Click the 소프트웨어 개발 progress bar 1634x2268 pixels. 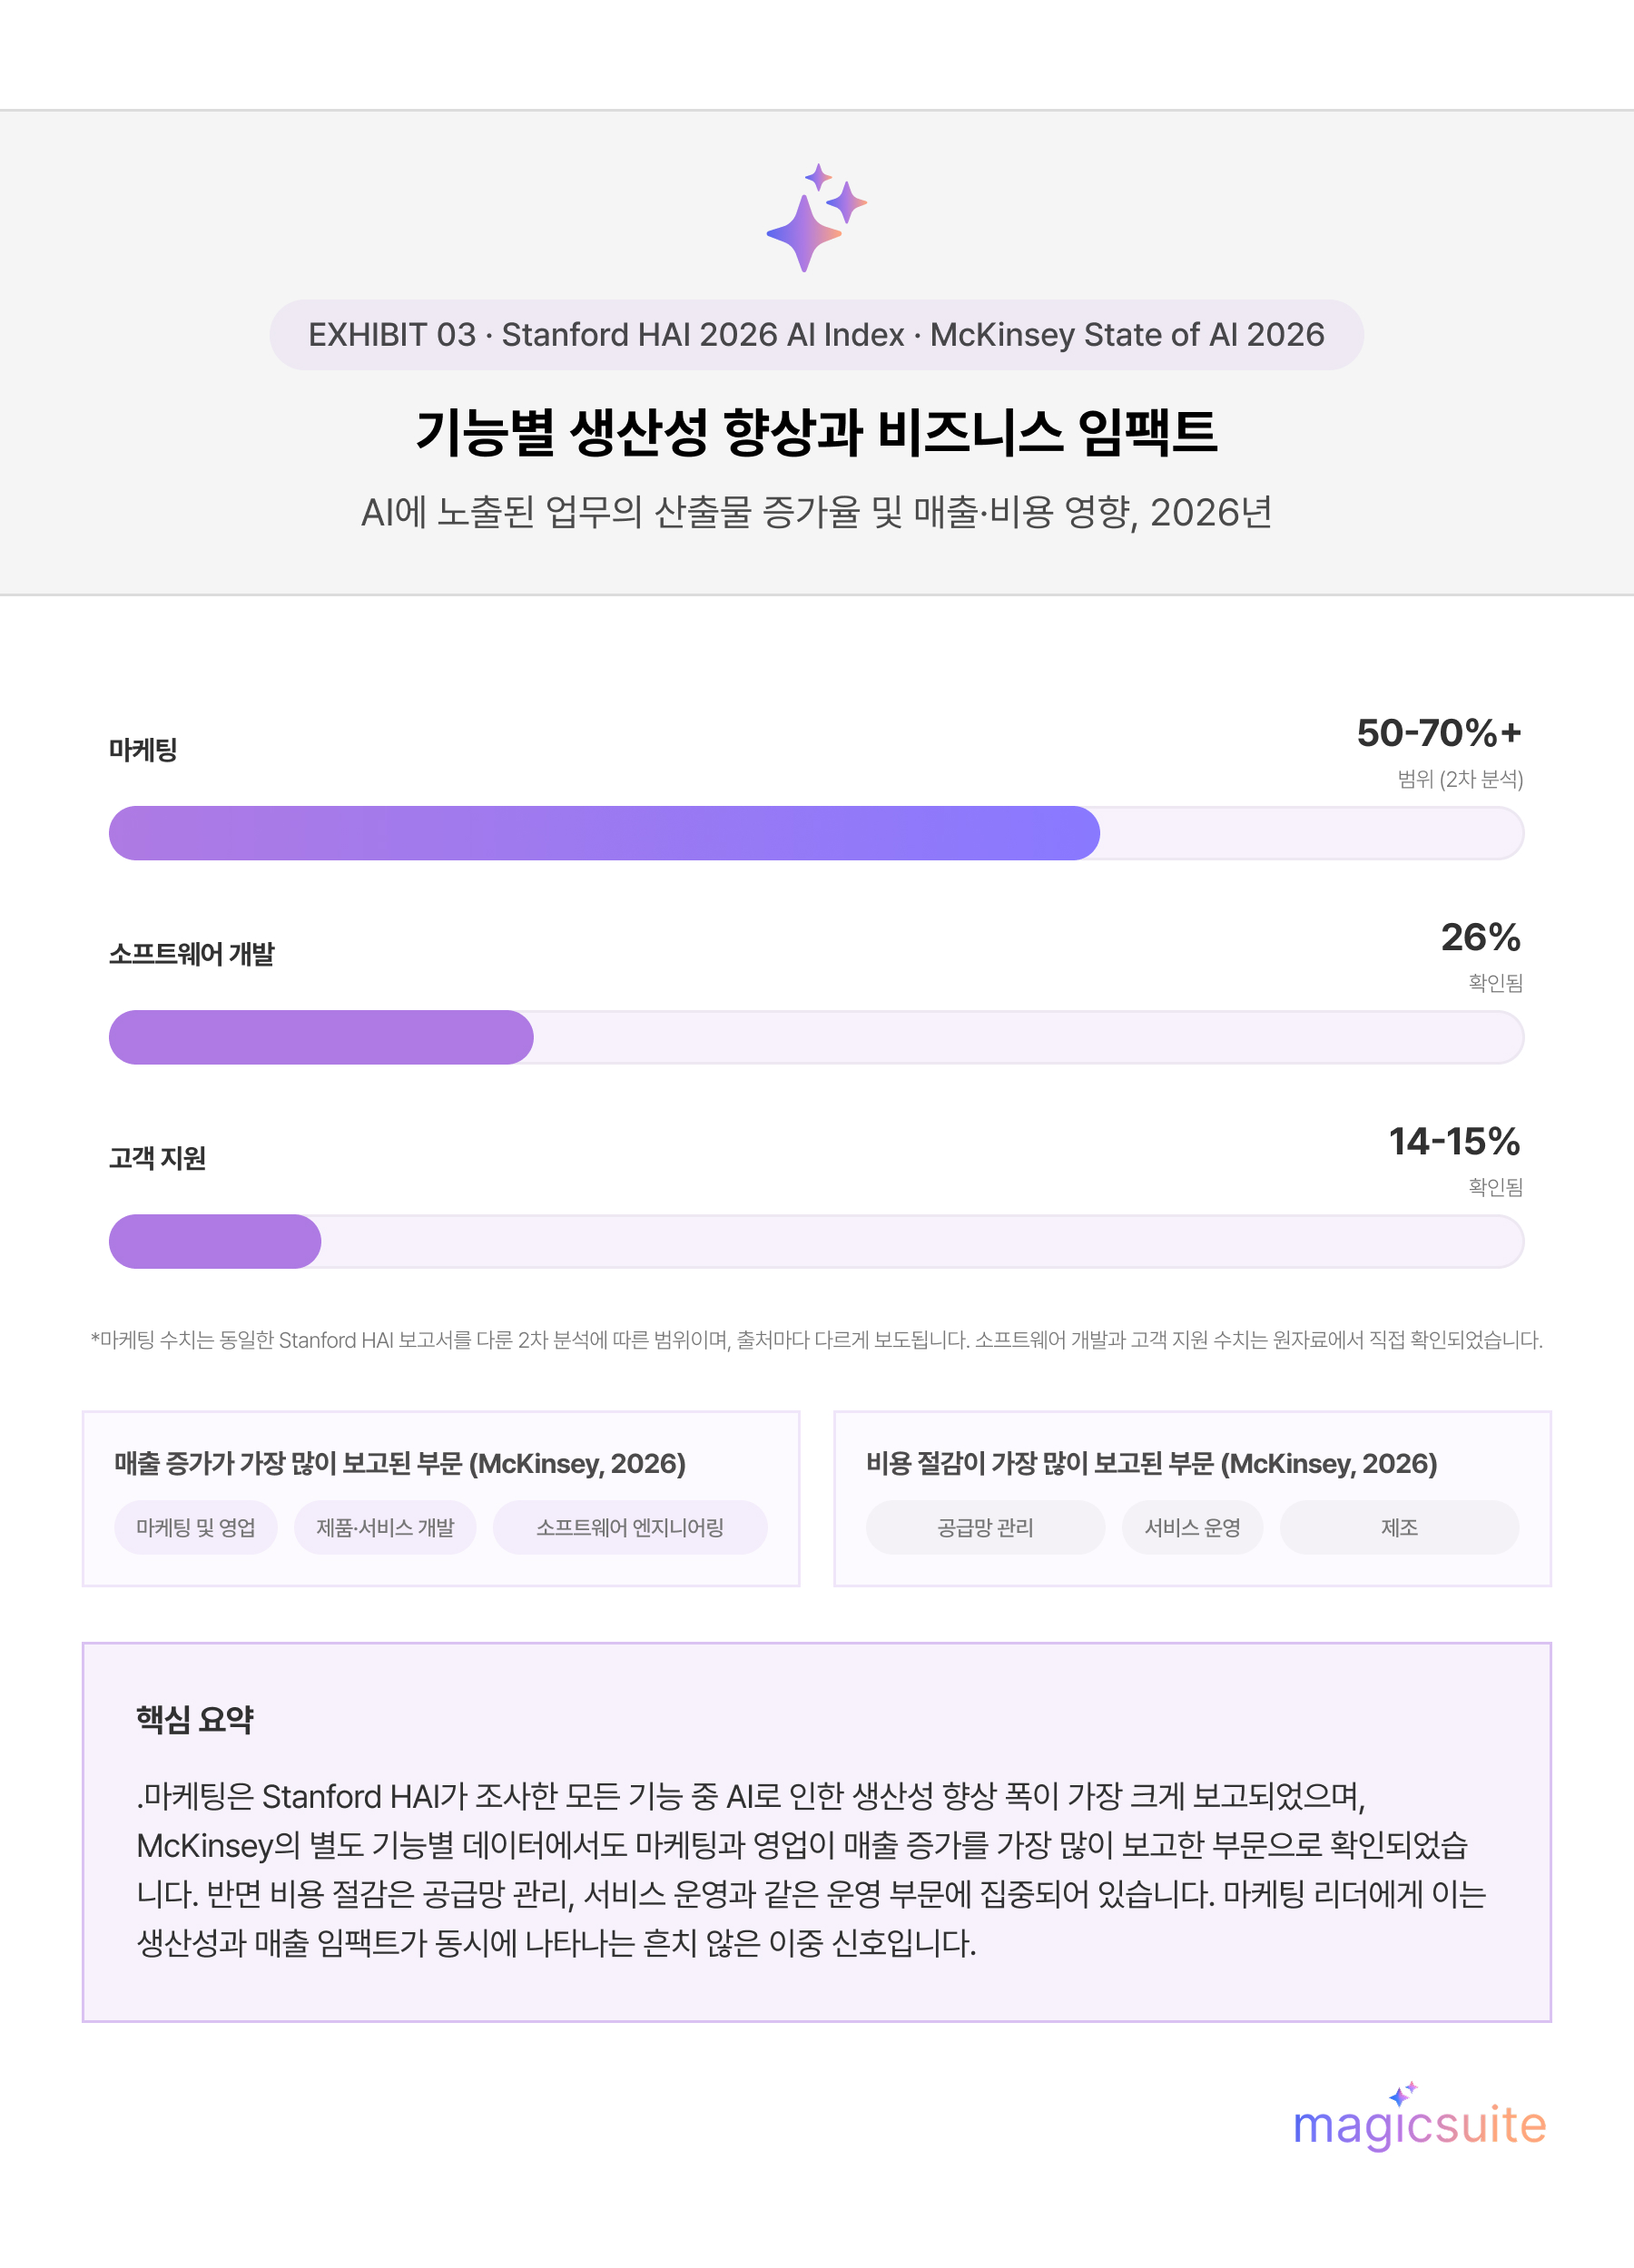click(816, 1037)
